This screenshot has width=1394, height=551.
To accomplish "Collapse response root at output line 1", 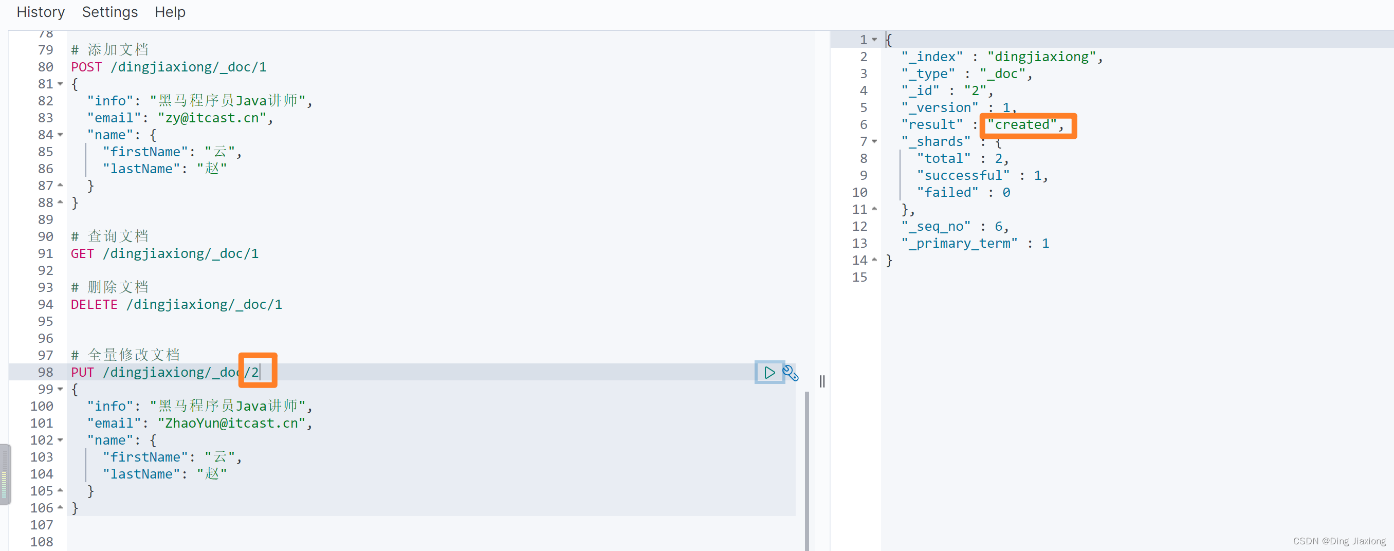I will click(874, 40).
